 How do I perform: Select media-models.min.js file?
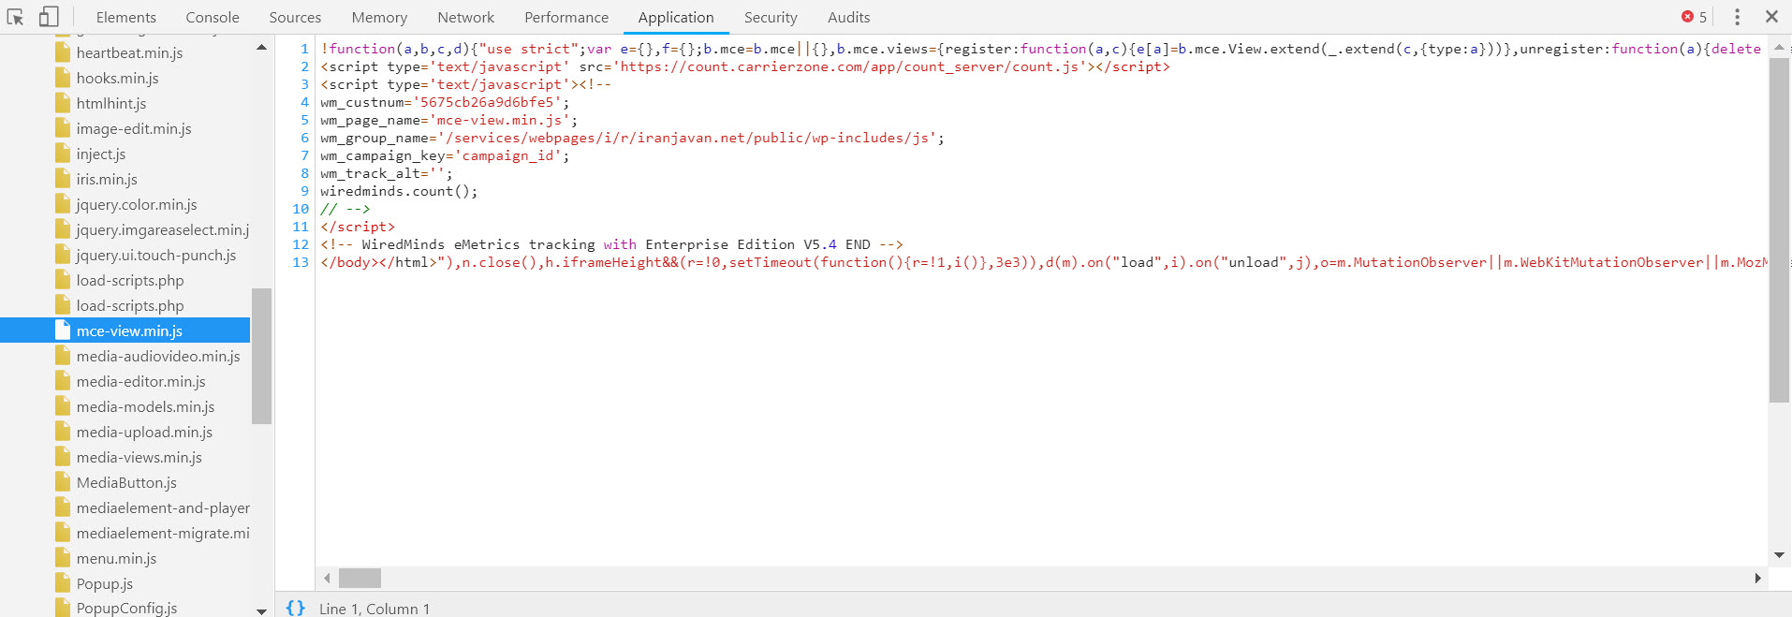coord(145,406)
